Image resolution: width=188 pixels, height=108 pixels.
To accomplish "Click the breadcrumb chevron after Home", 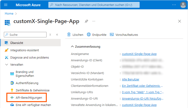I will point(16,14).
